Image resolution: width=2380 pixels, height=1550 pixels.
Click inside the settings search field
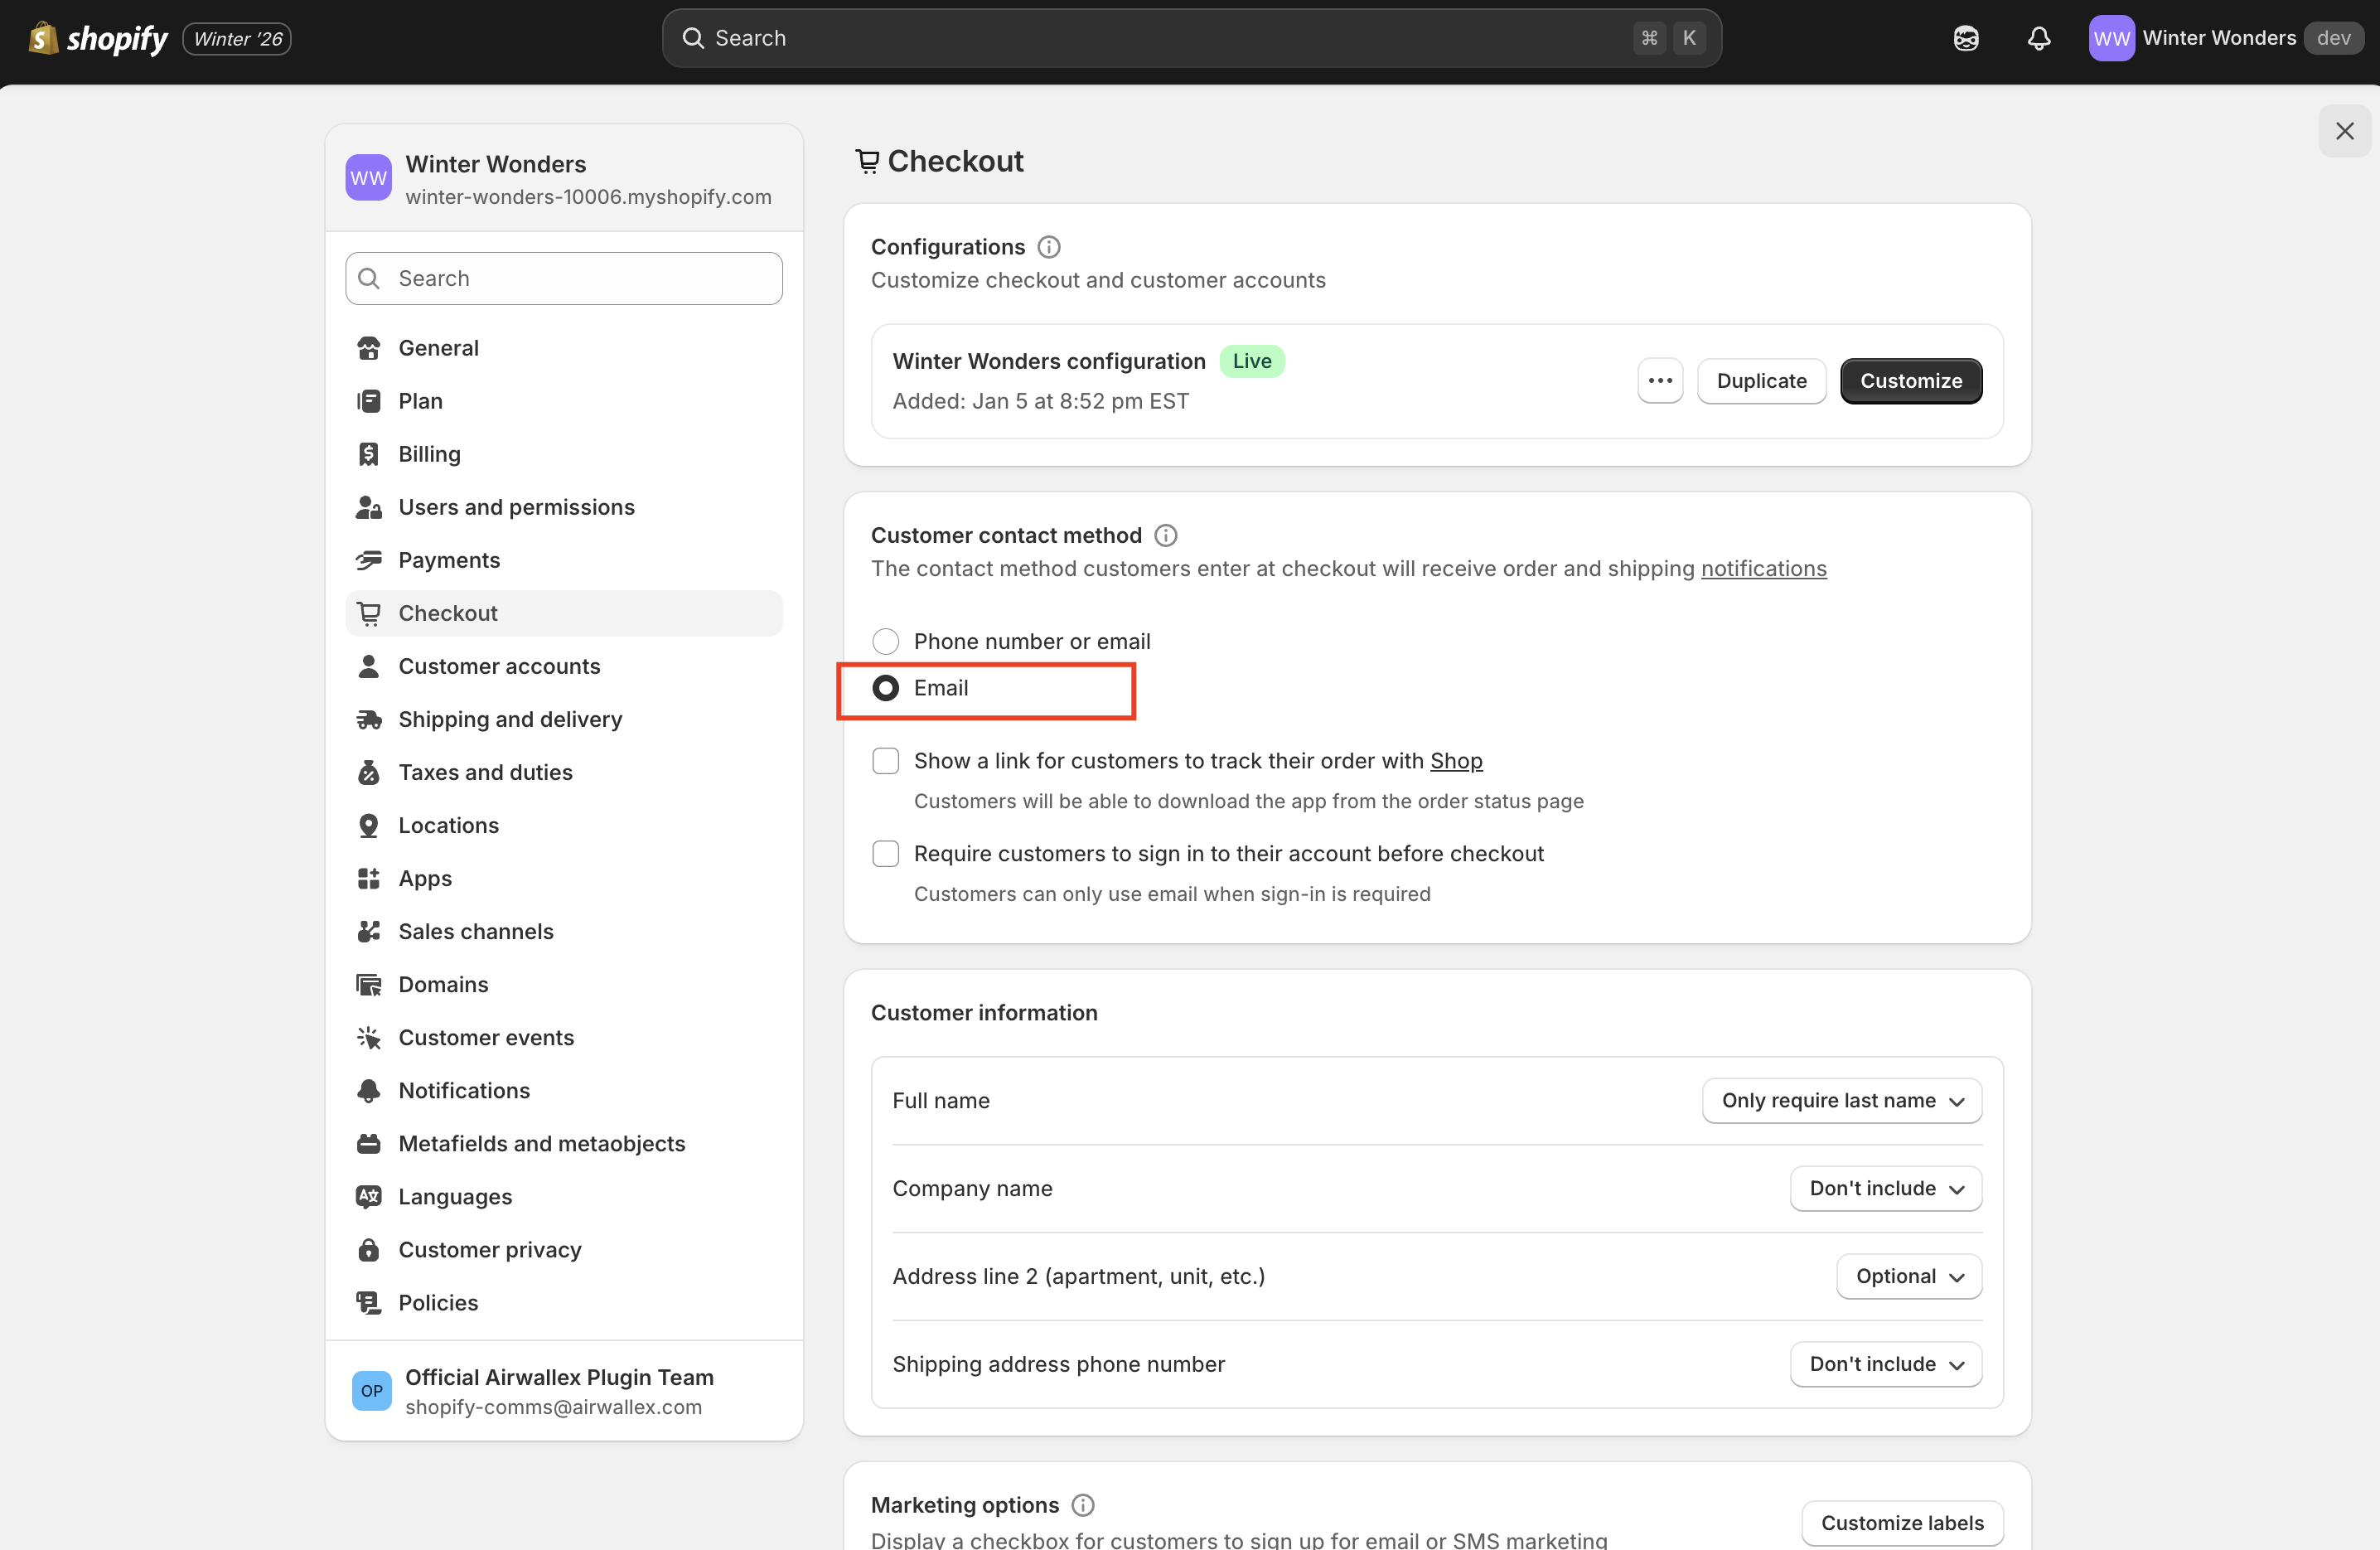[x=563, y=278]
